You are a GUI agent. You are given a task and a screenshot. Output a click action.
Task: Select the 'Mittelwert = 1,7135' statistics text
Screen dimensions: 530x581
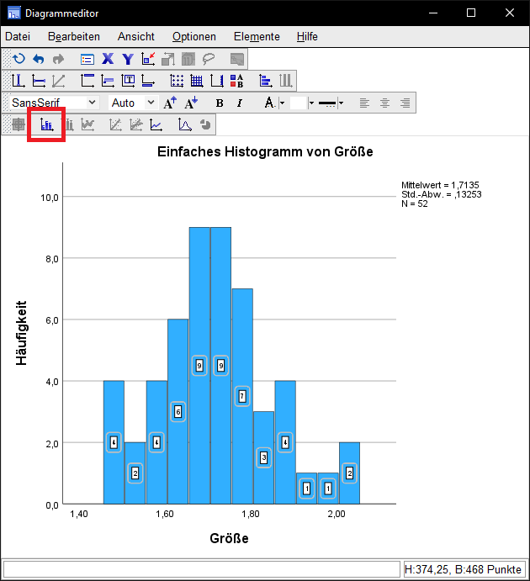440,185
